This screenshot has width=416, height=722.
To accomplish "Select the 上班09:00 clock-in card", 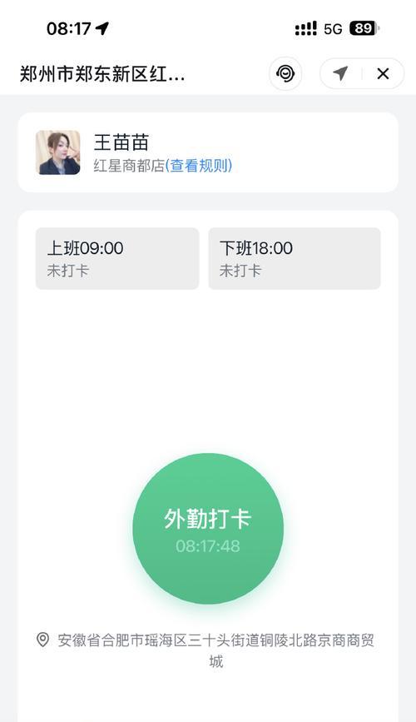I will click(x=117, y=258).
